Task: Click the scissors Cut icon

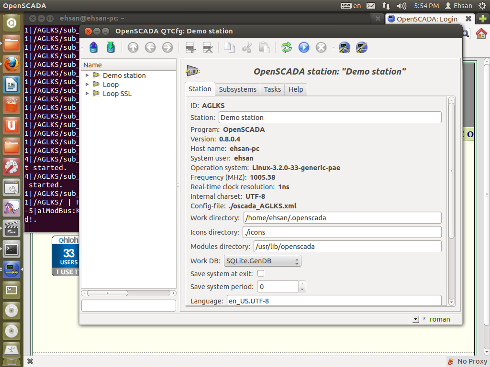Action: [247, 47]
